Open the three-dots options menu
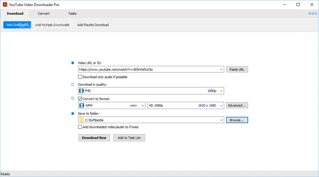Screen dimensions: 319x177 click(313, 13)
